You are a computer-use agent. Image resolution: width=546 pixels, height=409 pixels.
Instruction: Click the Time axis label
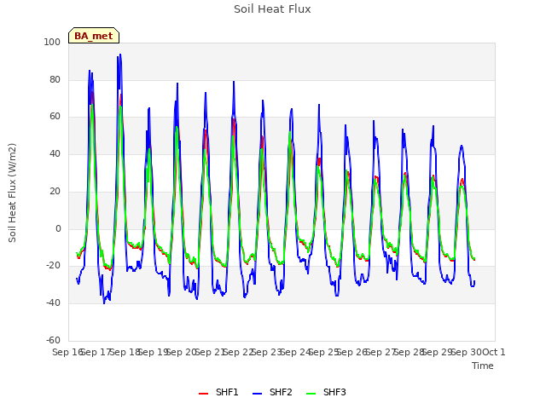pos(483,366)
